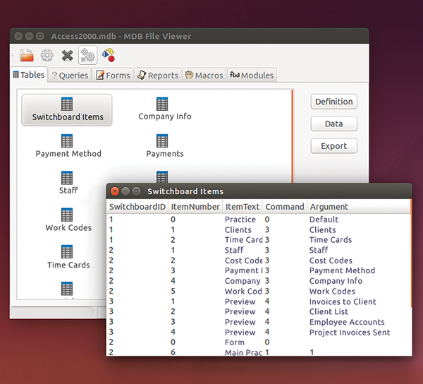Select ItemNumber '5' cell in Work Codes row

point(173,291)
